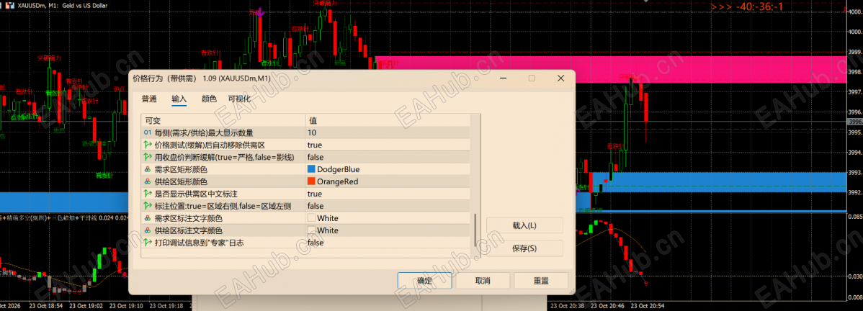863x311 pixels.
Task: Click the color-type icon of 供给区矩形颜色 row
Action: 147,181
